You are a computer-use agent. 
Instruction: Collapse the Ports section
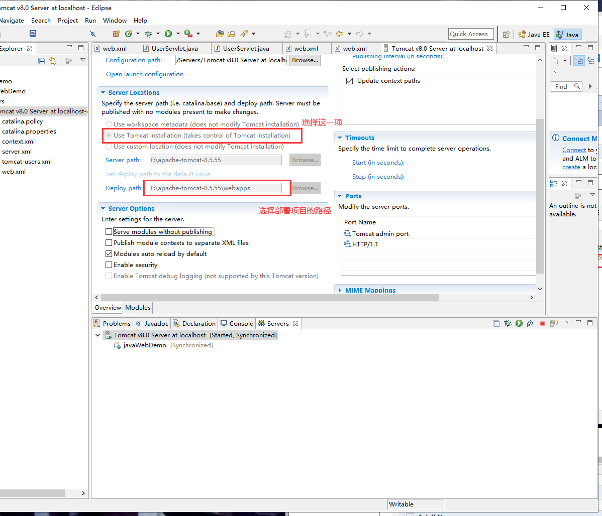click(340, 196)
